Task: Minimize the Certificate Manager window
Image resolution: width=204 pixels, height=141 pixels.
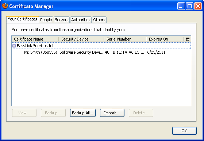Action: click(181, 6)
